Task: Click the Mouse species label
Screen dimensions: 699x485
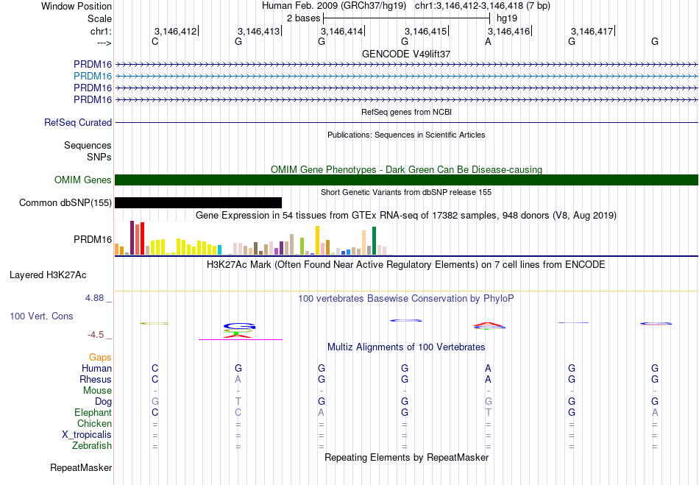Action: tap(97, 391)
